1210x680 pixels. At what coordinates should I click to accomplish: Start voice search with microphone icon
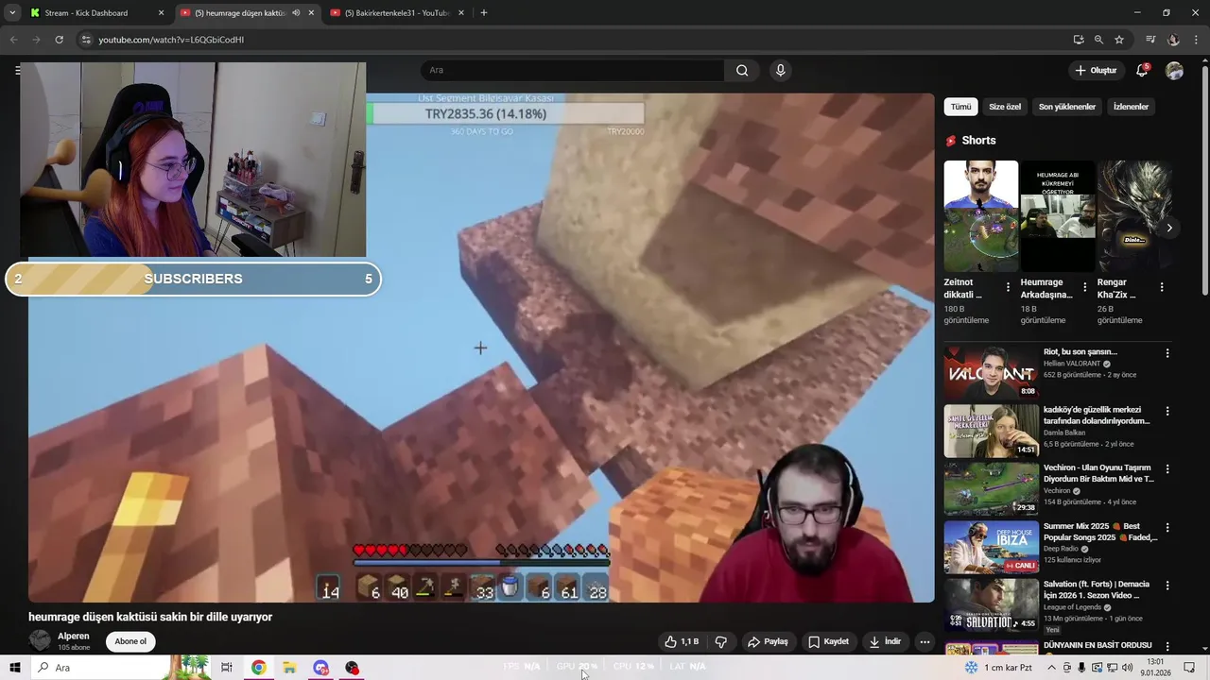tap(780, 70)
